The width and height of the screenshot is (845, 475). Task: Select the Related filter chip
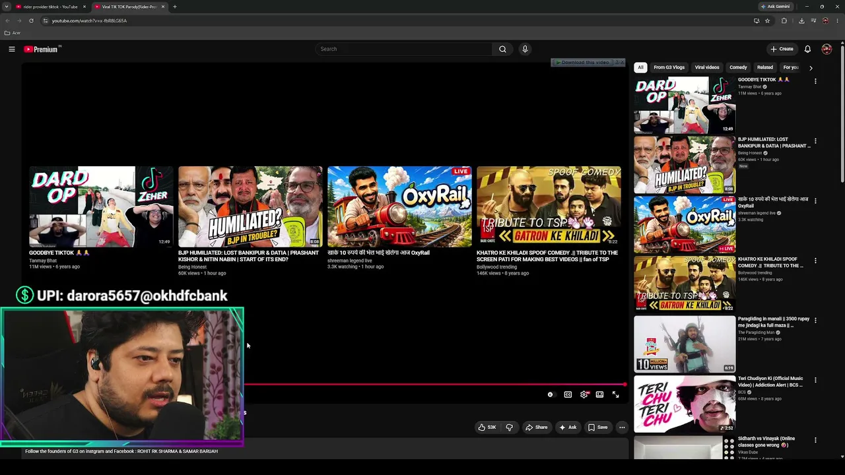pyautogui.click(x=765, y=67)
